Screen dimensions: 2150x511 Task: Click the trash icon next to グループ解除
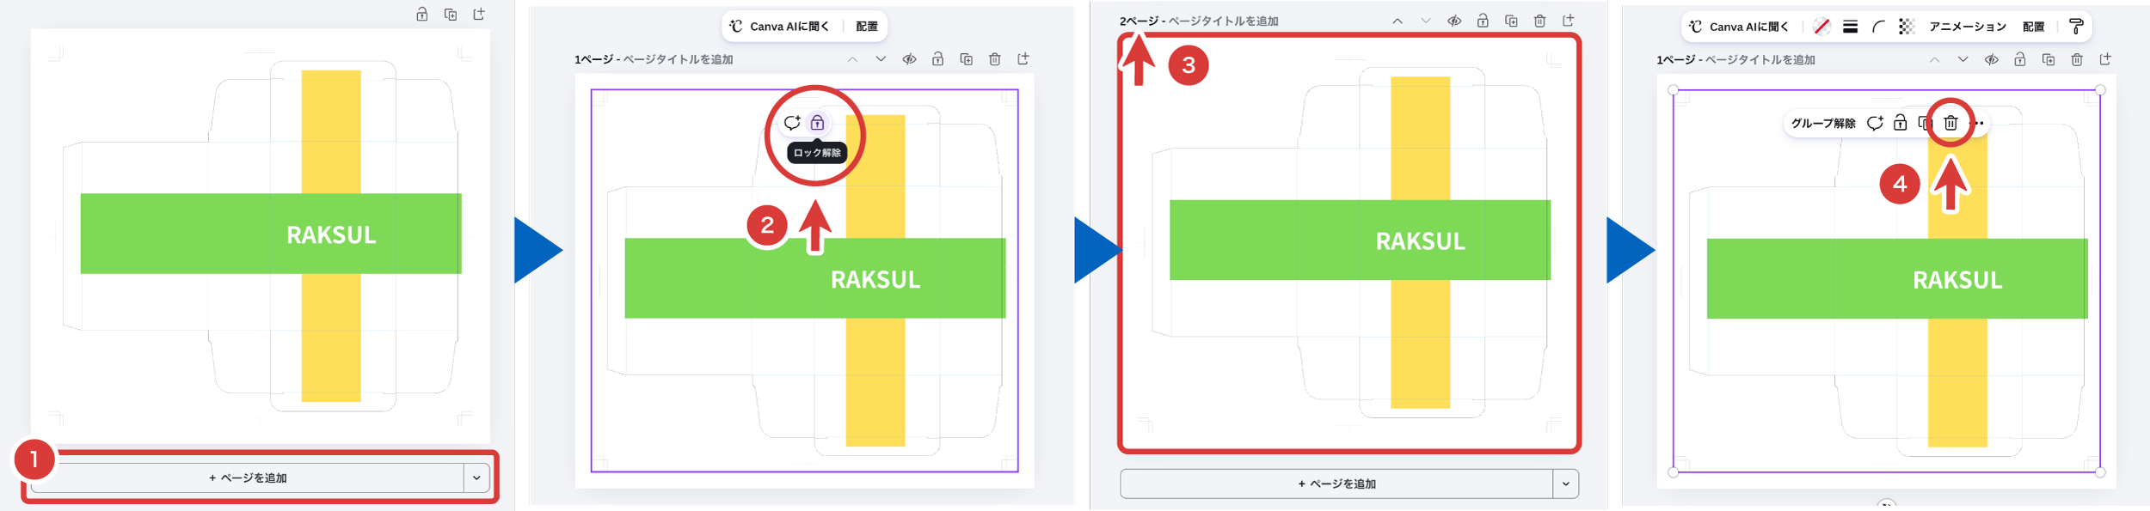point(1950,124)
